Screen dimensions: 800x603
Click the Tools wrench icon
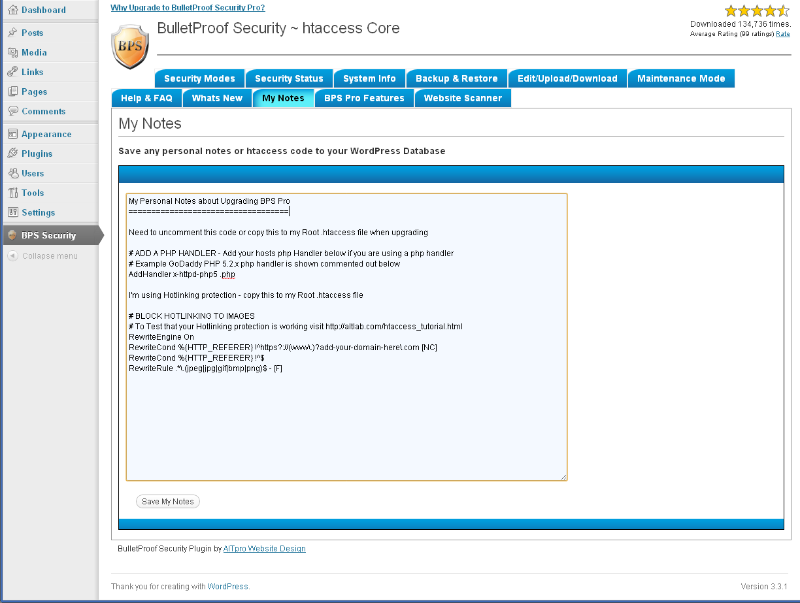[12, 193]
